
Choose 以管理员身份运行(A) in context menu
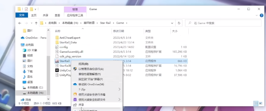97,69
